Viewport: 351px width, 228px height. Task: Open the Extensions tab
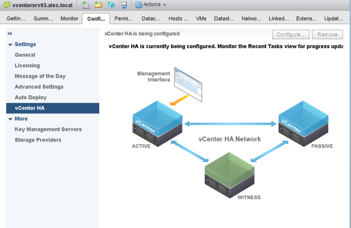tap(307, 19)
